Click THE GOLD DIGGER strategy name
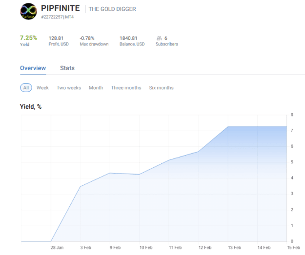 tap(112, 9)
